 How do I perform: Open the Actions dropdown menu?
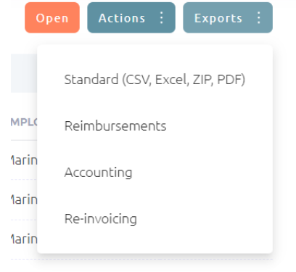pos(131,17)
